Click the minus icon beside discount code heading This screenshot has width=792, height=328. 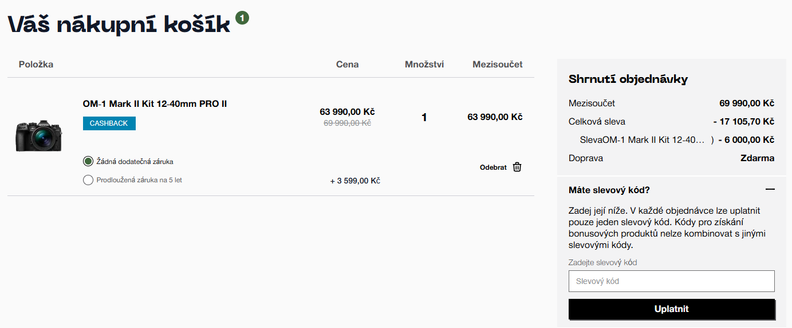click(770, 190)
